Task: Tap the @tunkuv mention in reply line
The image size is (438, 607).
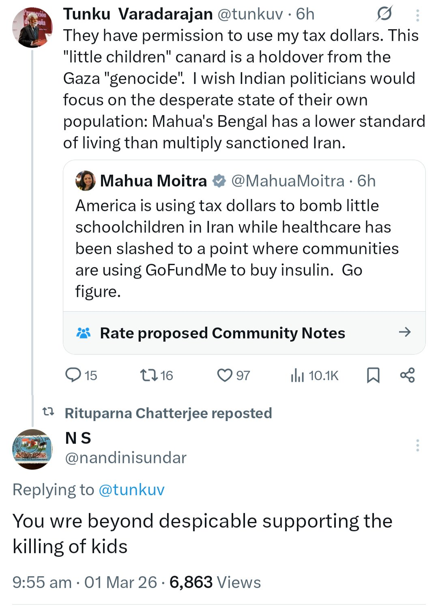Action: point(131,489)
